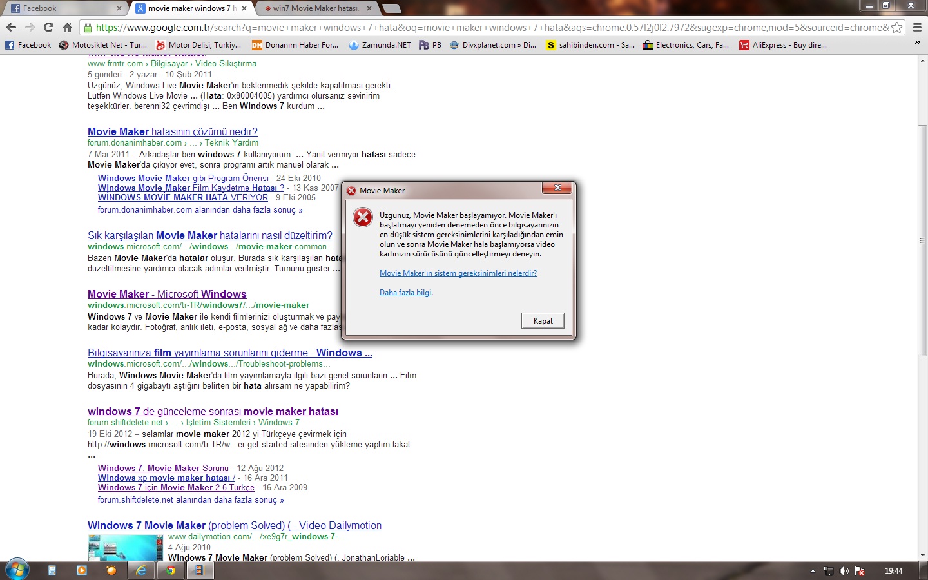Reload the current Google results page
The height and width of the screenshot is (580, 928).
pos(48,28)
